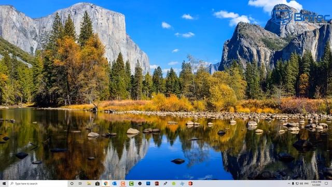The image size is (332, 187).
Task: Open Cortana circle icon on taskbar
Action: click(72, 183)
